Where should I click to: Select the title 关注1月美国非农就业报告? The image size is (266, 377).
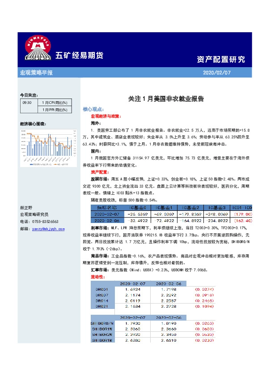point(166,99)
